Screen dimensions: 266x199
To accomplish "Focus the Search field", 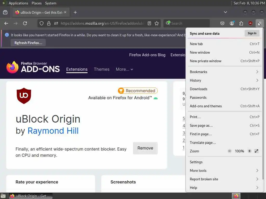I will tap(190, 23).
